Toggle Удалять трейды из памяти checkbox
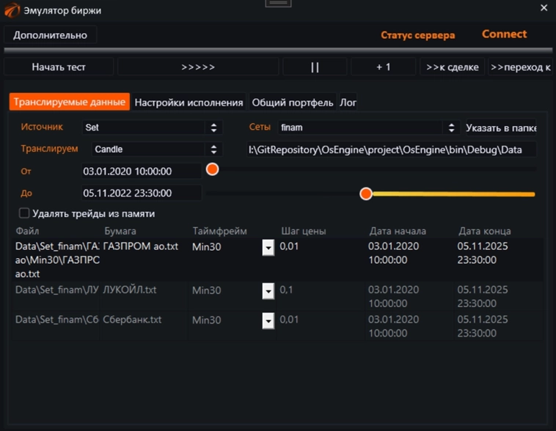This screenshot has width=556, height=431. tap(24, 213)
